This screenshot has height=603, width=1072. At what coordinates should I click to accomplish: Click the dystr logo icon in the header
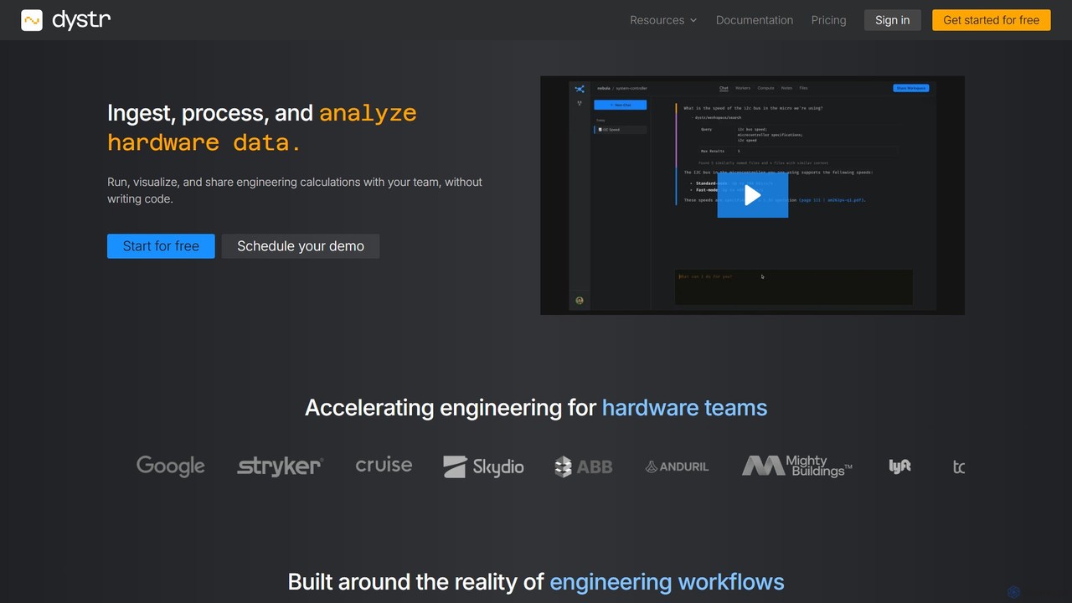pyautogui.click(x=32, y=20)
